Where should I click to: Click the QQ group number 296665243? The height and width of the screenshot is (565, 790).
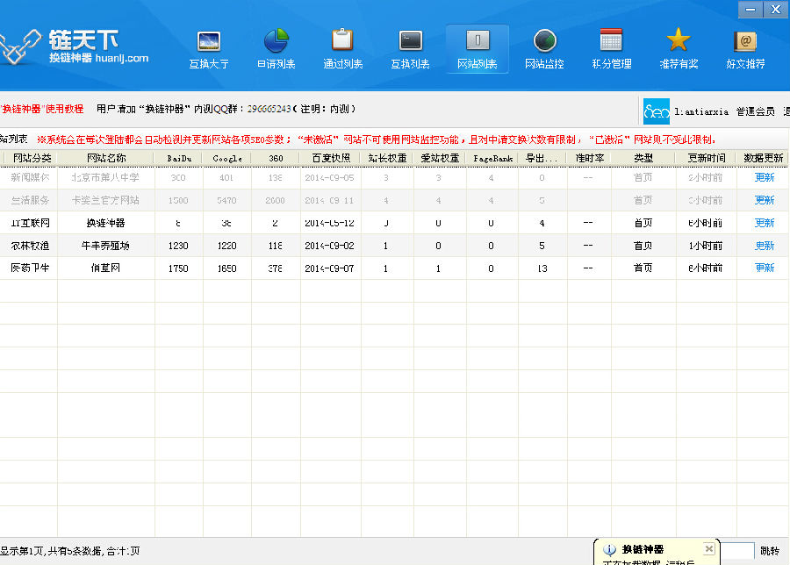tap(269, 109)
